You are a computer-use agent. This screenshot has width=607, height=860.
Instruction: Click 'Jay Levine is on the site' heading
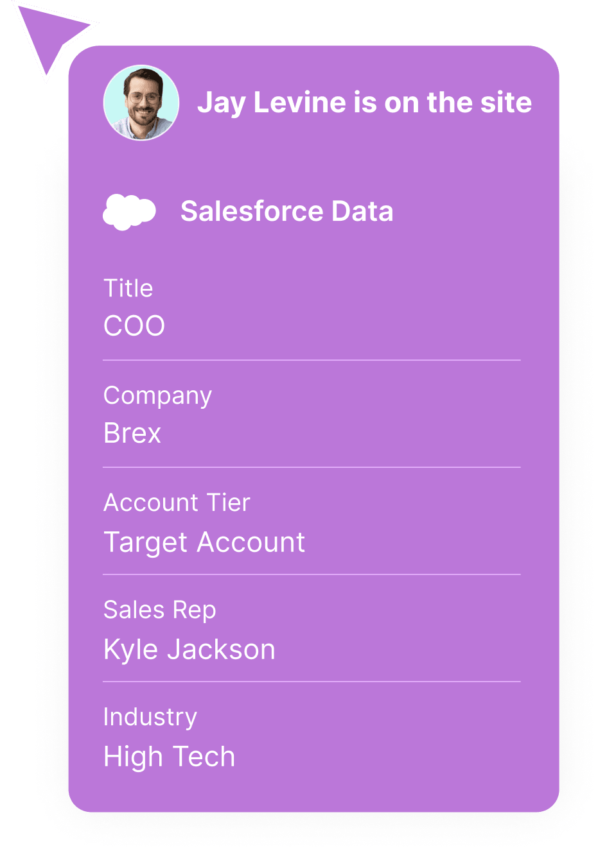(364, 103)
